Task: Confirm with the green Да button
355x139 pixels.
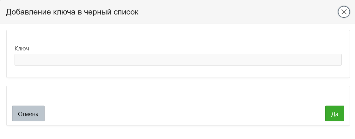Action: [x=334, y=113]
